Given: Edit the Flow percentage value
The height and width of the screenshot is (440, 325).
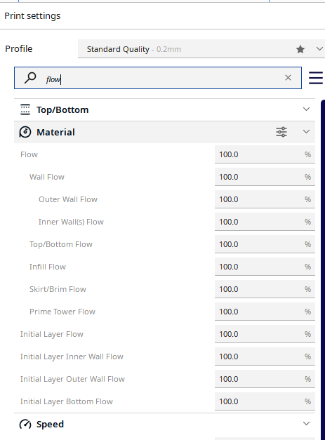Looking at the screenshot, I should point(265,154).
